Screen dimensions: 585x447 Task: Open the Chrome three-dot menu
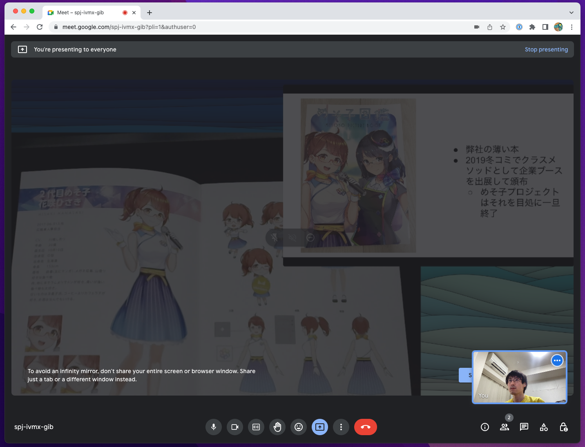pos(572,27)
